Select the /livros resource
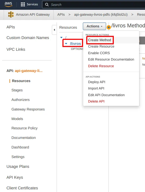145x192 pixels. point(75,44)
